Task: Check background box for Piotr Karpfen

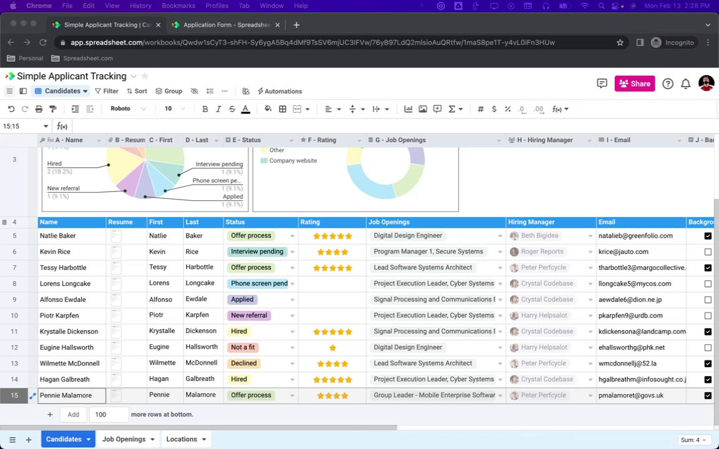Action: [x=708, y=316]
